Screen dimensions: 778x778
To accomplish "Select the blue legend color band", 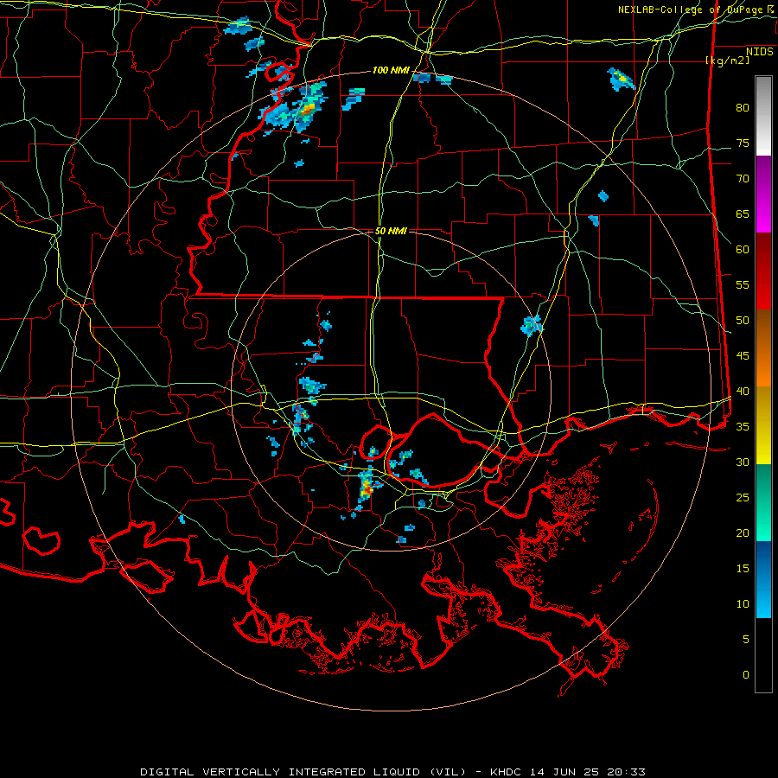I will 763,579.
